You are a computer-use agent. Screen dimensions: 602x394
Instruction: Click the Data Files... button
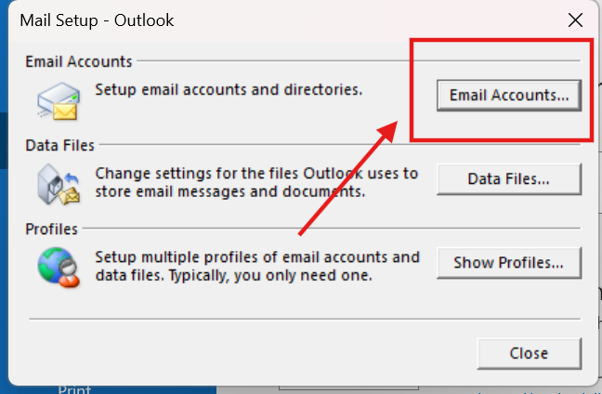509,179
